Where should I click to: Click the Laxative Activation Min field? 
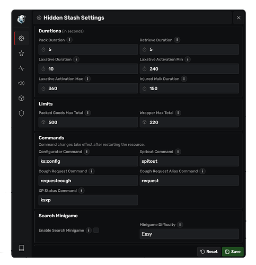point(189,69)
